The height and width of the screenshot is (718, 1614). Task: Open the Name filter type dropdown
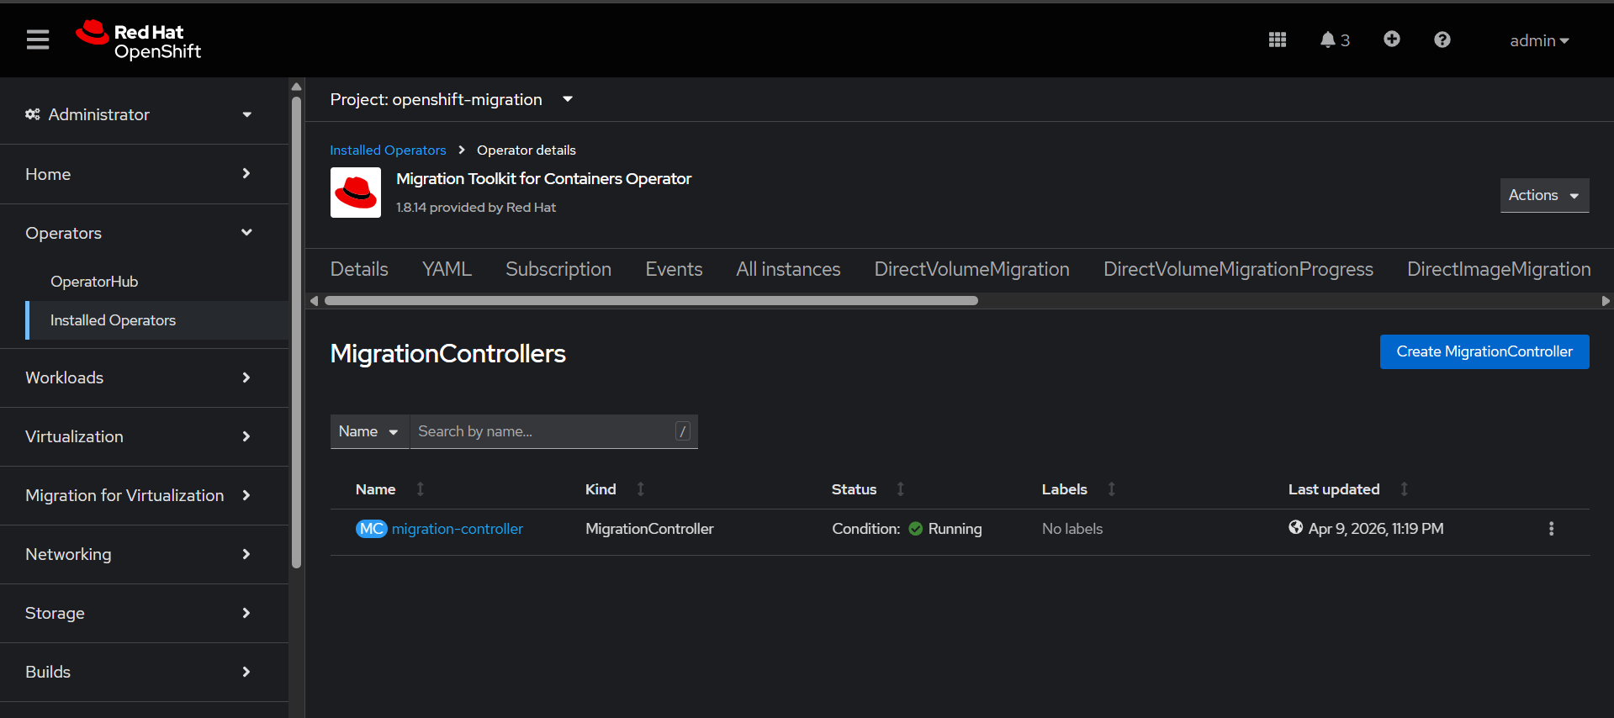[x=368, y=431]
